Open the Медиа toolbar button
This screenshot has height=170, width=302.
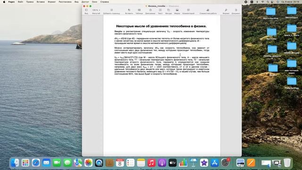coord(177,11)
